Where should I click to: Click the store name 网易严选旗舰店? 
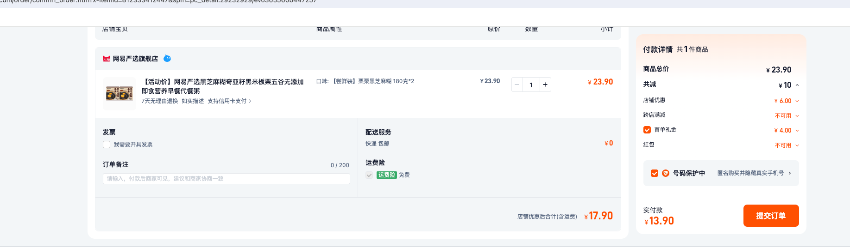tap(135, 59)
